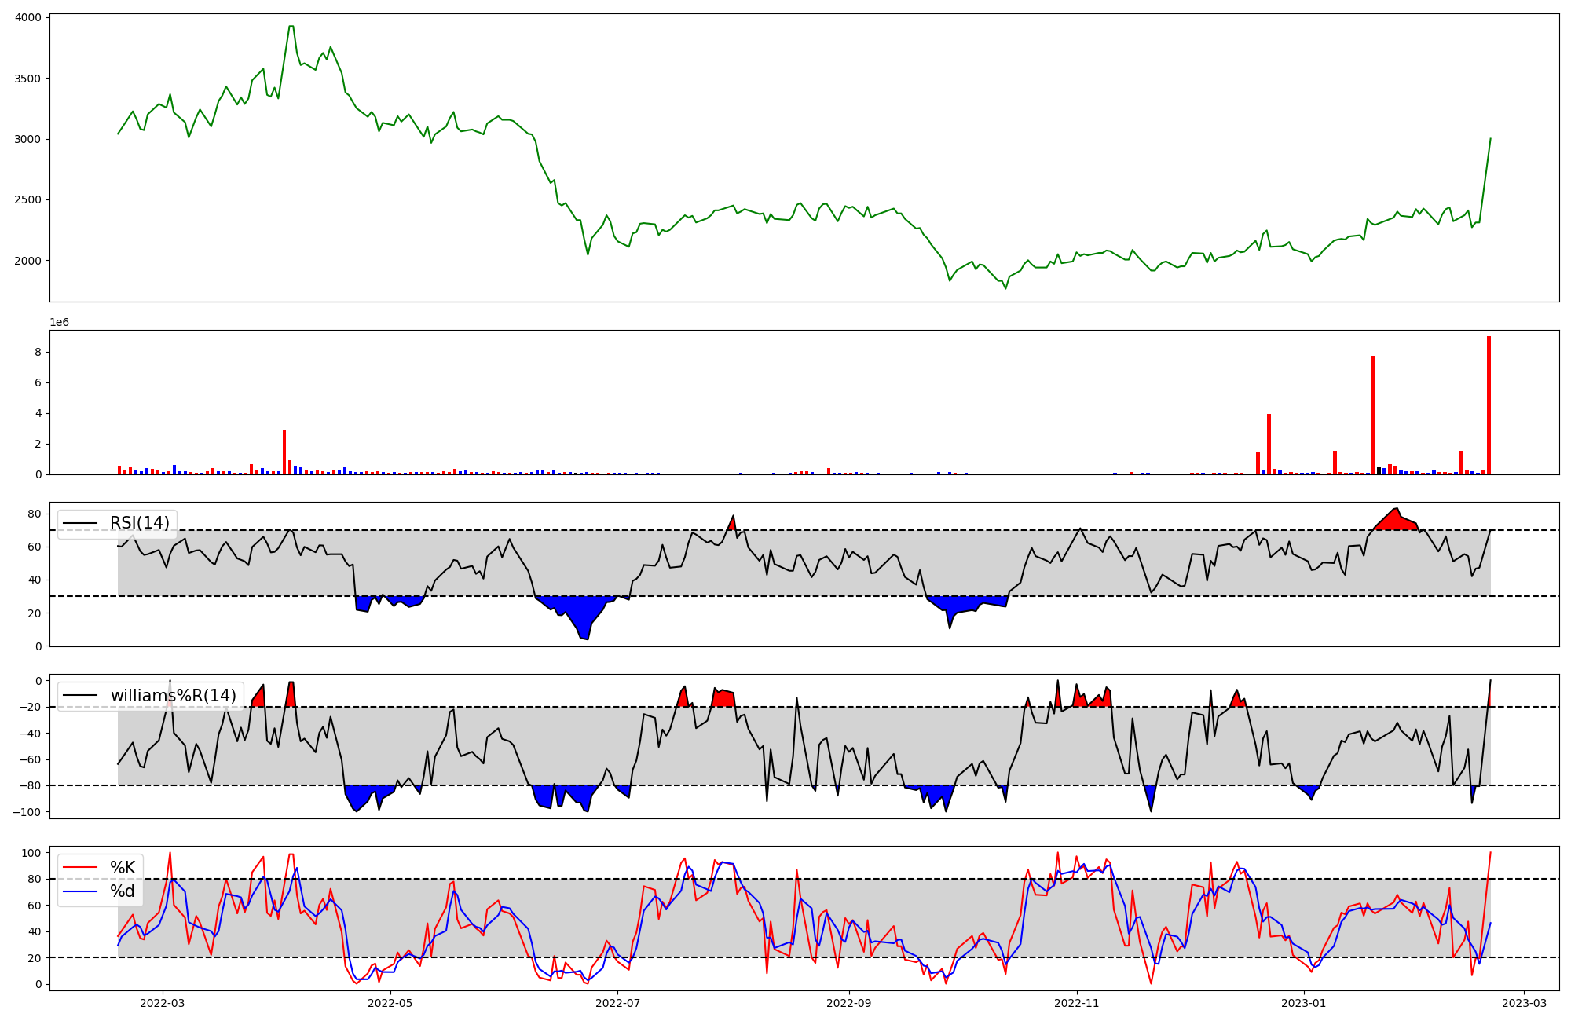Viewport: 1571px width, 1021px height.
Task: Click the 2022-03 date axis label
Action: 163,1003
